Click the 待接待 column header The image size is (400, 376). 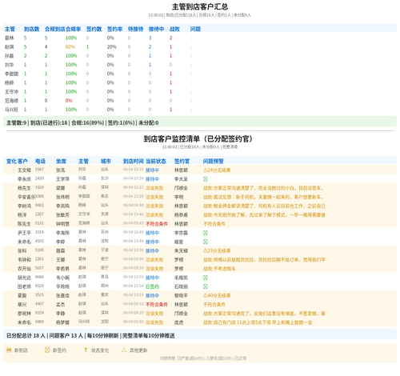click(x=135, y=29)
